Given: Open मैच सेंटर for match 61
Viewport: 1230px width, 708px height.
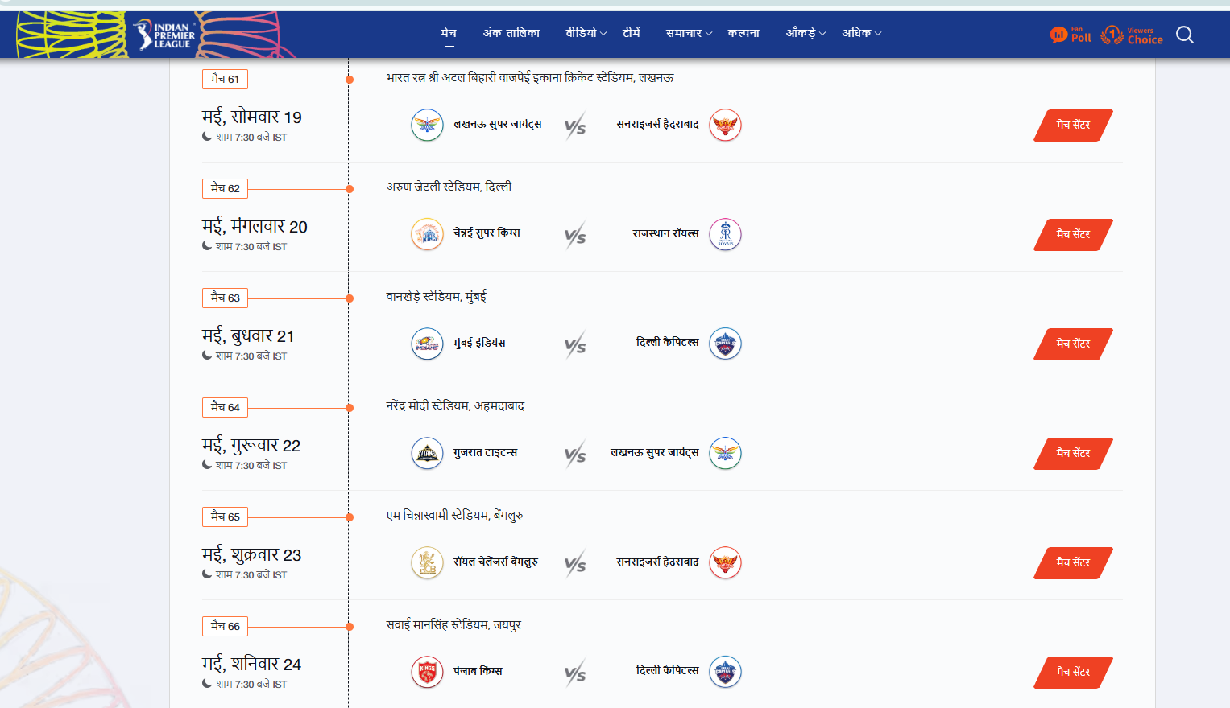Looking at the screenshot, I should click(1073, 125).
